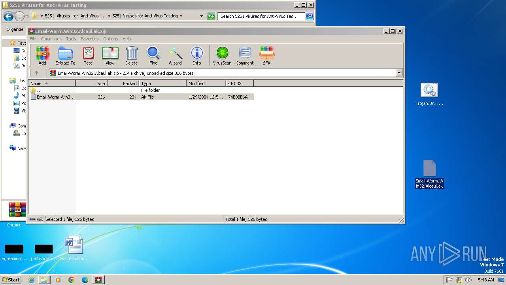Viewport: 506px width, 285px height.
Task: Select the pathknown desktop file
Action: coord(44,252)
